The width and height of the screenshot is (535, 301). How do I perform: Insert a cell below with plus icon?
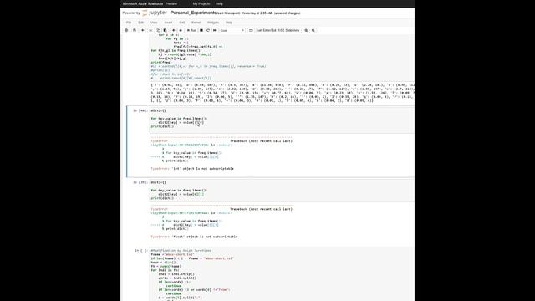(143, 30)
